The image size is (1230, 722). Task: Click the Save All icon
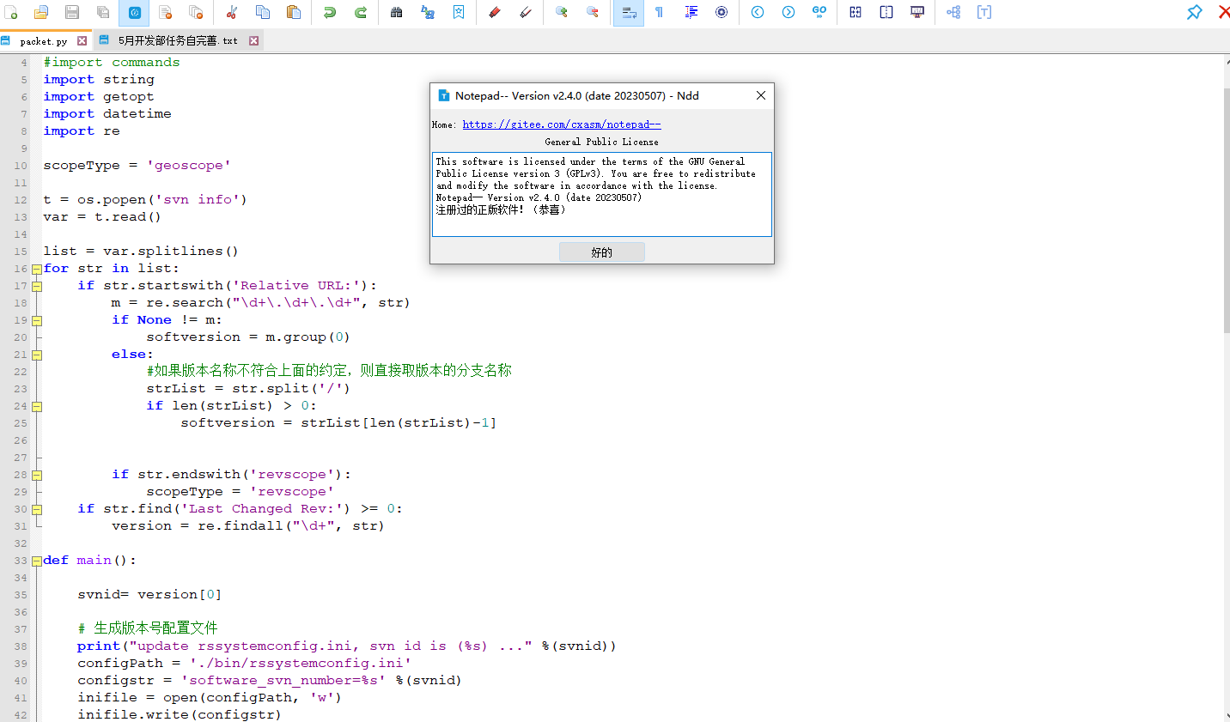coord(103,12)
